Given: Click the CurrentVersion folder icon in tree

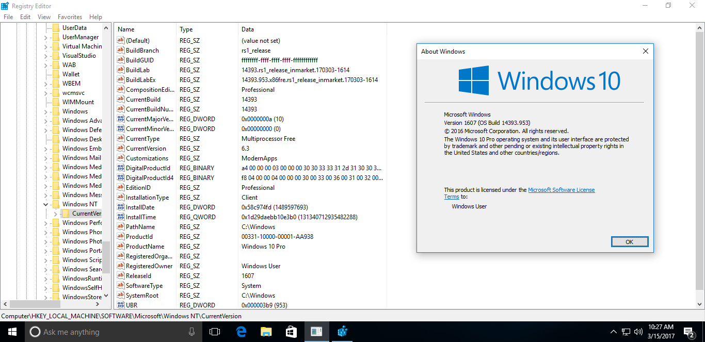Looking at the screenshot, I should [66, 214].
